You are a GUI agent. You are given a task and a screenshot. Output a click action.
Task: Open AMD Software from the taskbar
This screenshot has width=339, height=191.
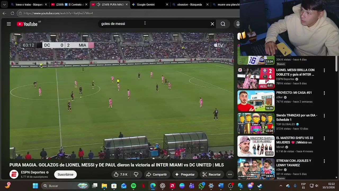(172, 186)
